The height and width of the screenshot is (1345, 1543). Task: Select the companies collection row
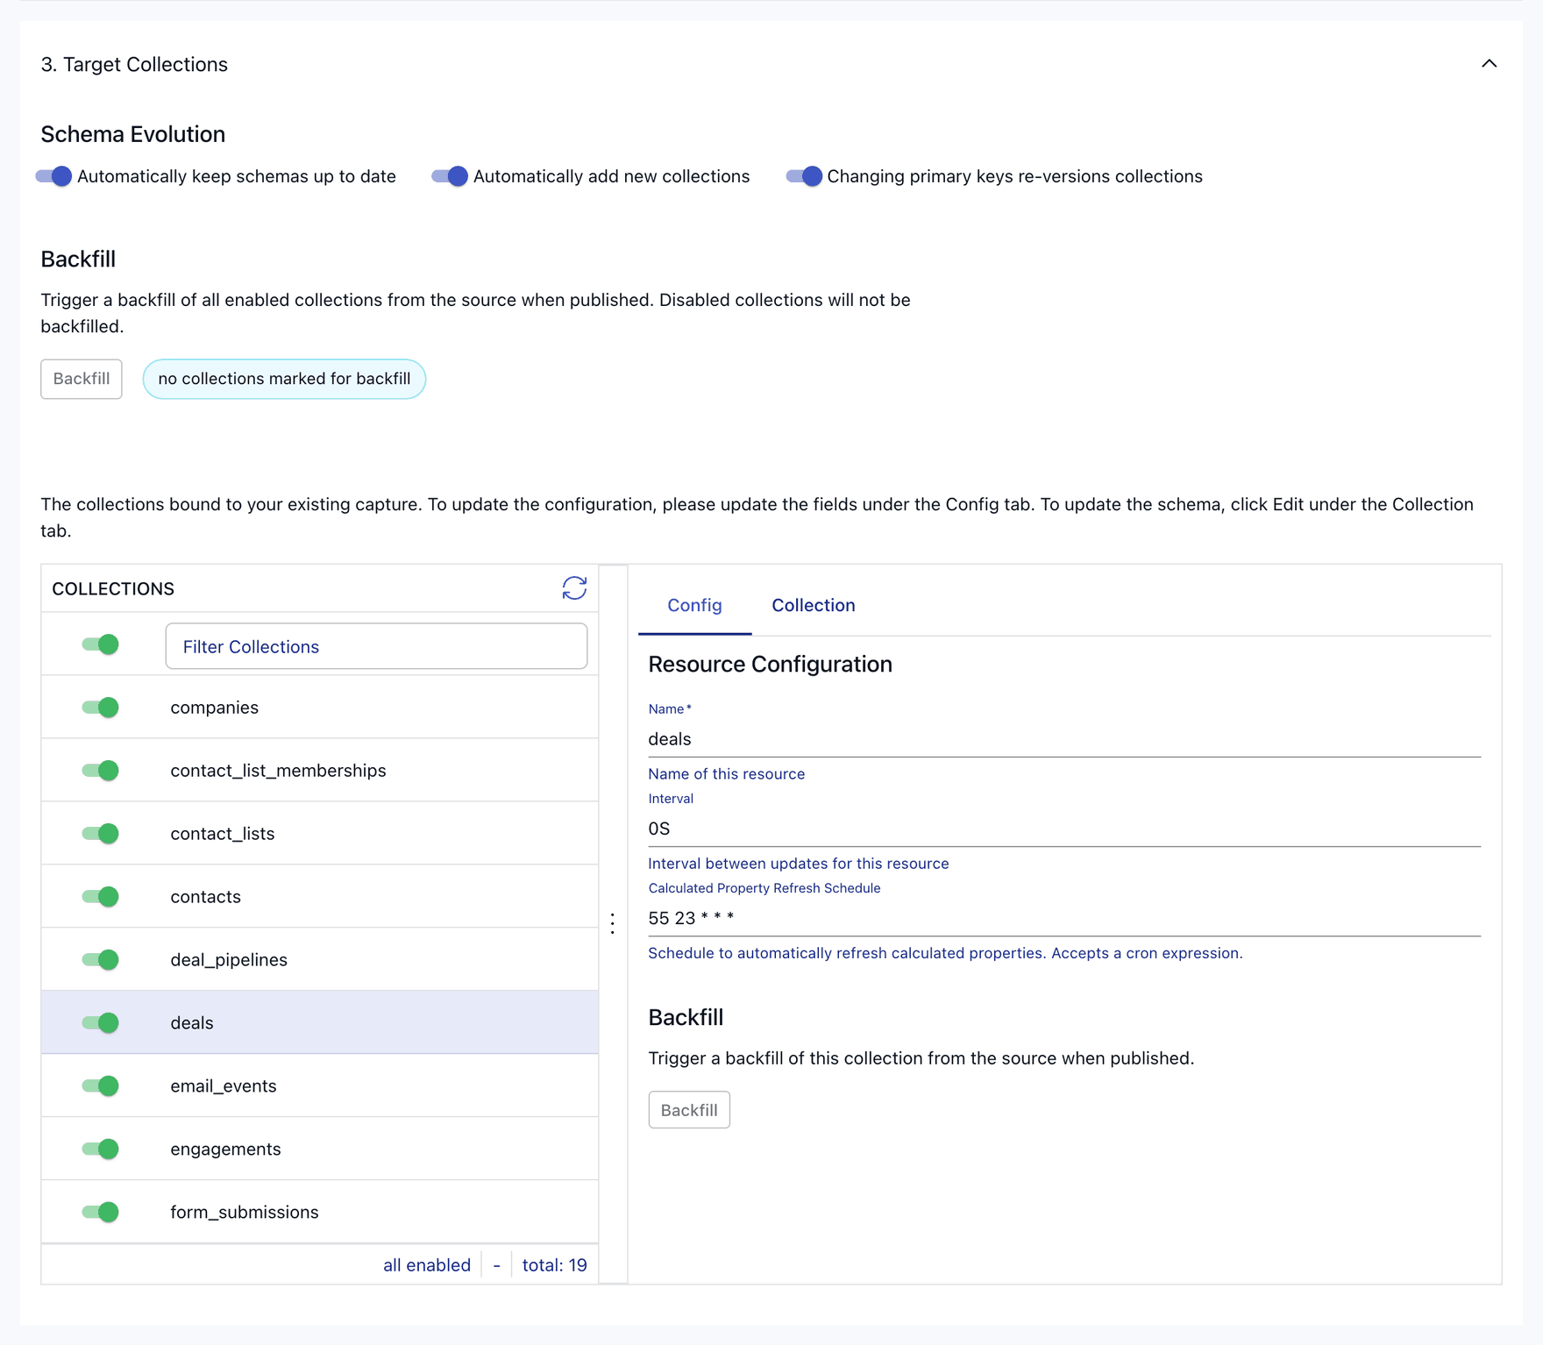320,708
